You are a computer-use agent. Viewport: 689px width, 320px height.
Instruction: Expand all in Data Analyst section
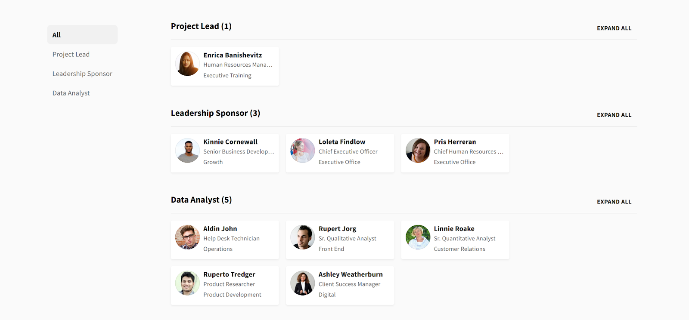pyautogui.click(x=614, y=202)
